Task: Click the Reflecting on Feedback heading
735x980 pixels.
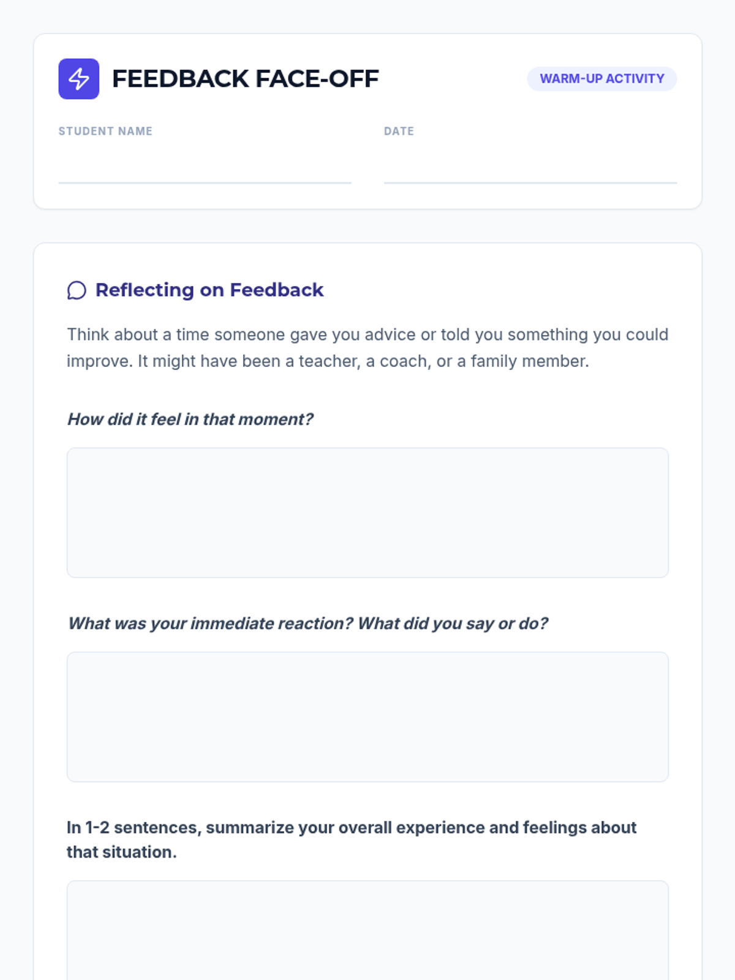Action: 209,290
